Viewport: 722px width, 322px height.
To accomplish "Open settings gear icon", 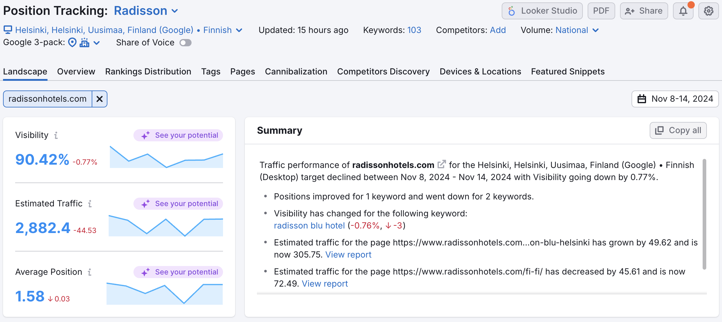I will coord(708,11).
